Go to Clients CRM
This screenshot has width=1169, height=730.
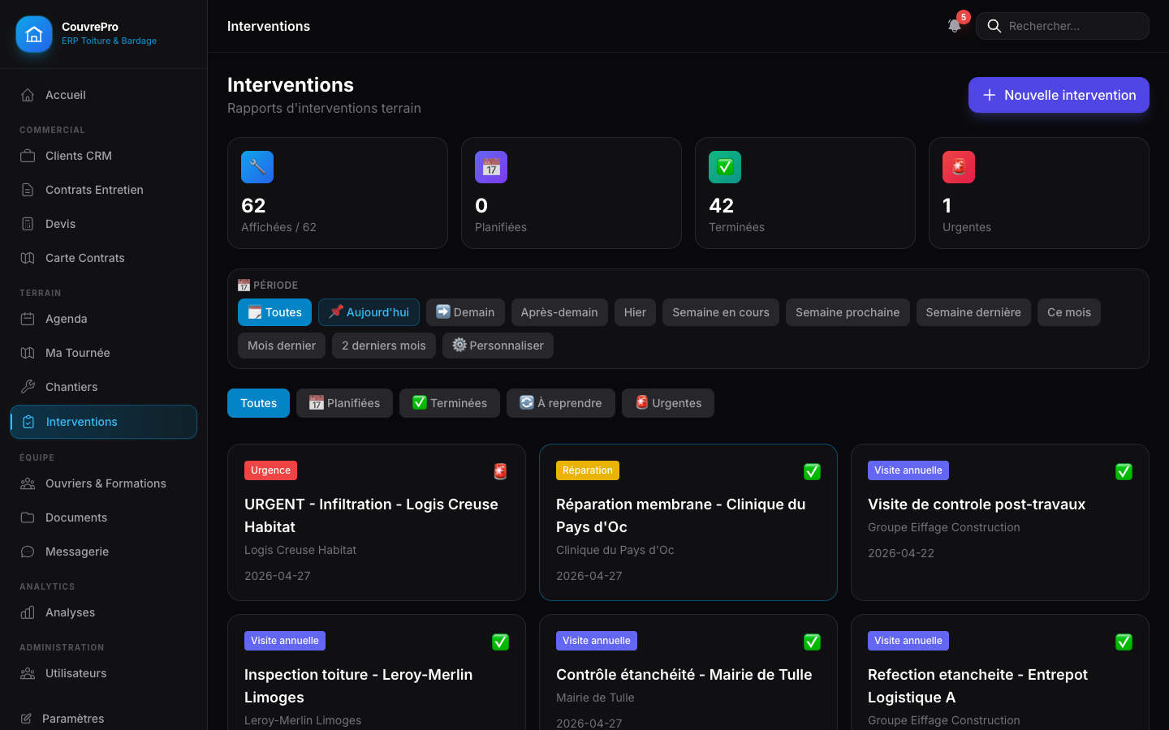pyautogui.click(x=103, y=156)
